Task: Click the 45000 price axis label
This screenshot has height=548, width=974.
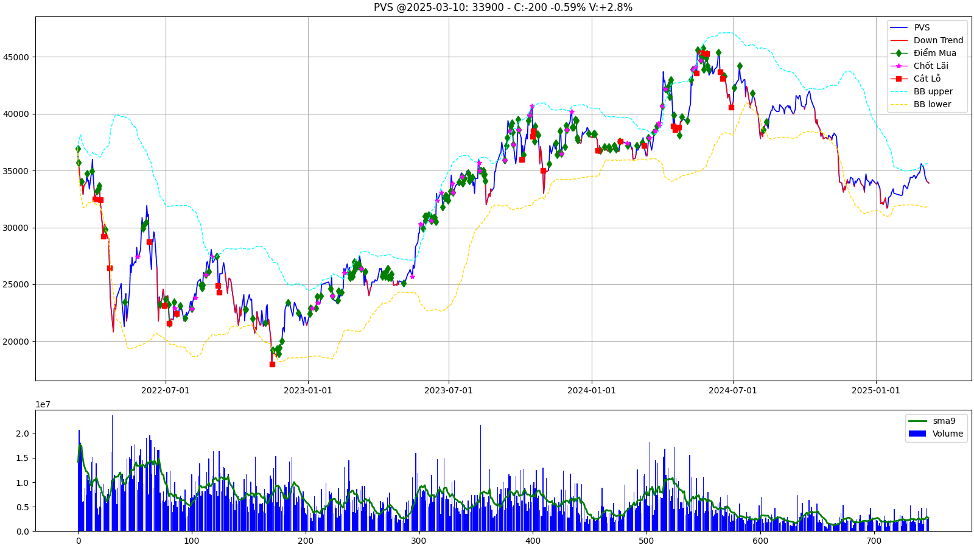Action: 16,57
